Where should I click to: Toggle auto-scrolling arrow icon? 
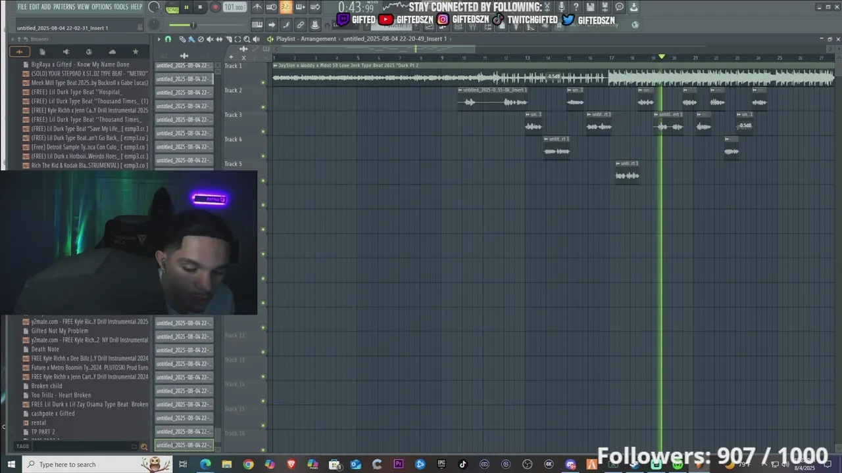272,25
